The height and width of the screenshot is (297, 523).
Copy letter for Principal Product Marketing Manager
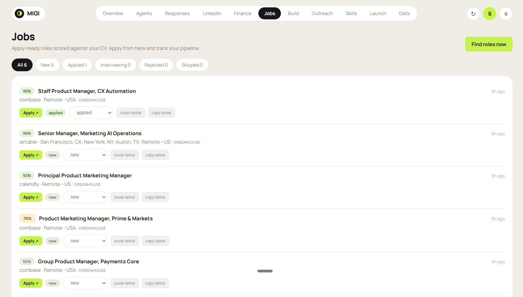click(155, 197)
